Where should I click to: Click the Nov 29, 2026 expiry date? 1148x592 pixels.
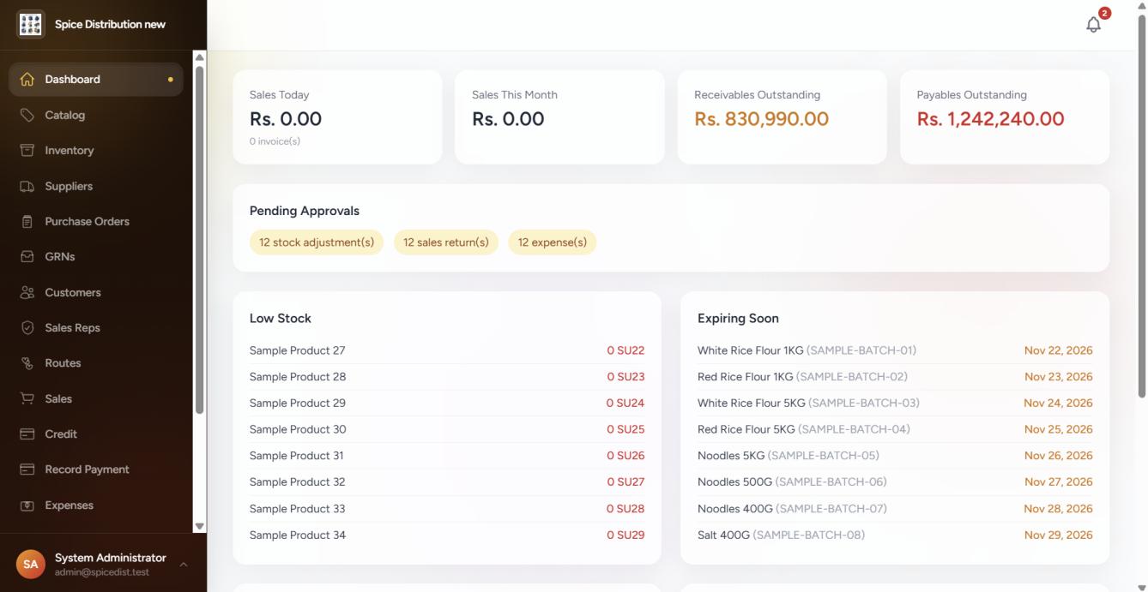click(x=1058, y=535)
